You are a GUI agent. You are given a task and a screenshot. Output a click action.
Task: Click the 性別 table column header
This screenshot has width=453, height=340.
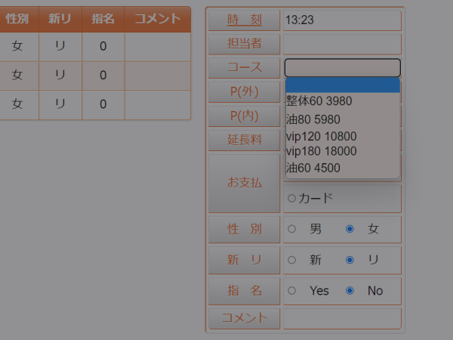pyautogui.click(x=18, y=20)
